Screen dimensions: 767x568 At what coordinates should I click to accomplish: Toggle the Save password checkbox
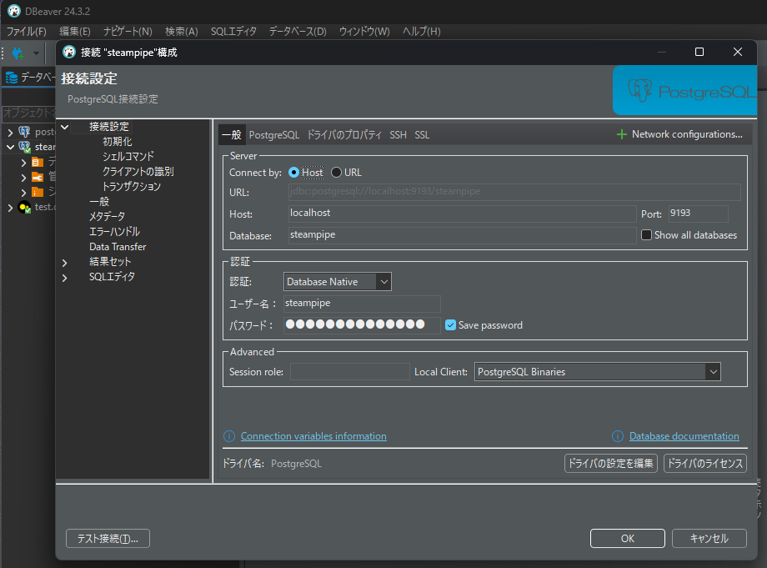pyautogui.click(x=450, y=325)
